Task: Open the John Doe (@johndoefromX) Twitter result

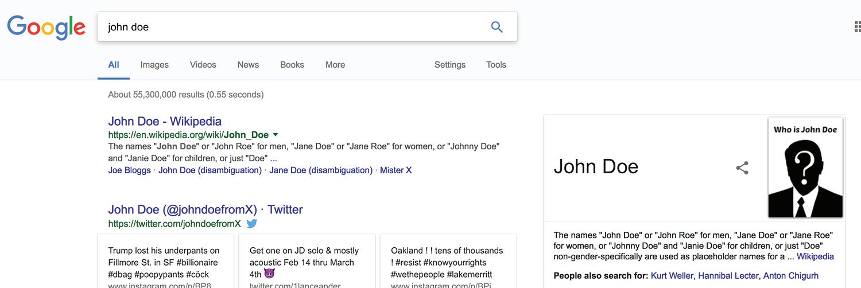Action: 205,209
